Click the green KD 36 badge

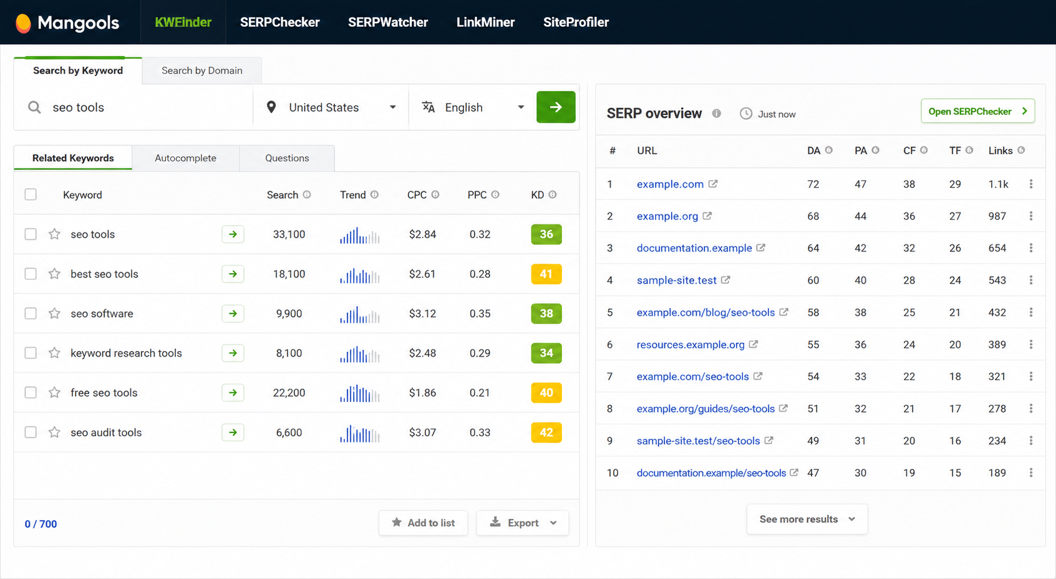(x=546, y=234)
